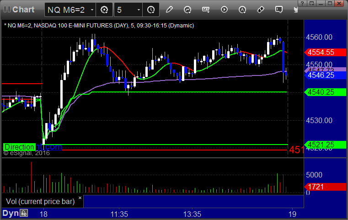Image resolution: width=348 pixels, height=220 pixels.
Task: Open the trade arrows icon
Action: click(x=261, y=10)
